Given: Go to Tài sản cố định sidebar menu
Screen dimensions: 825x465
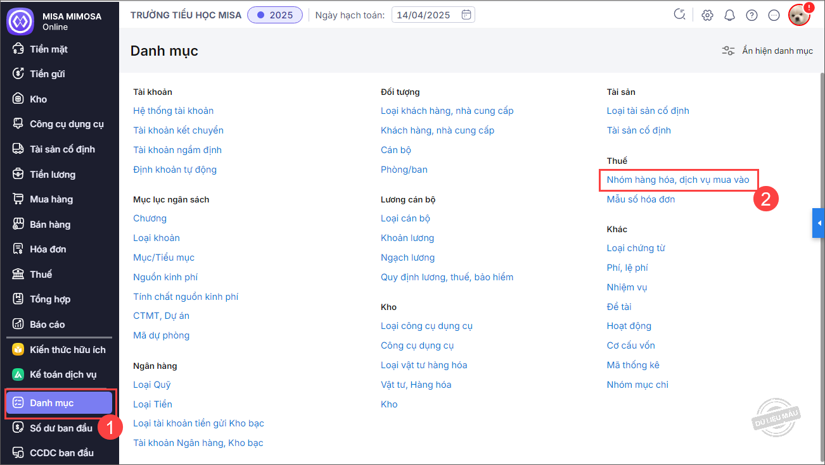Looking at the screenshot, I should tap(62, 149).
